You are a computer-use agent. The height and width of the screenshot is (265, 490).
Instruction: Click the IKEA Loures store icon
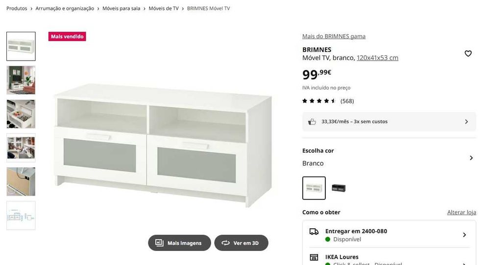[x=314, y=257]
